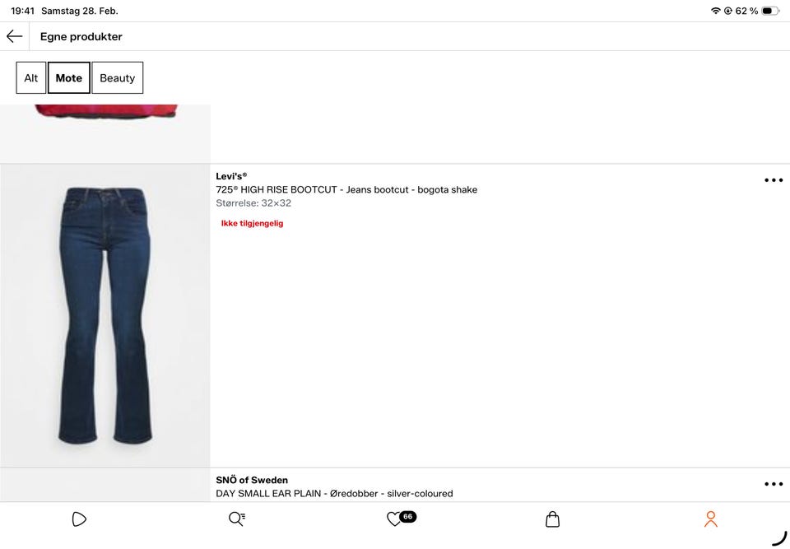Tap the red Ikke tilgjengelig label
Viewport: 790px width, 549px height.
point(252,223)
